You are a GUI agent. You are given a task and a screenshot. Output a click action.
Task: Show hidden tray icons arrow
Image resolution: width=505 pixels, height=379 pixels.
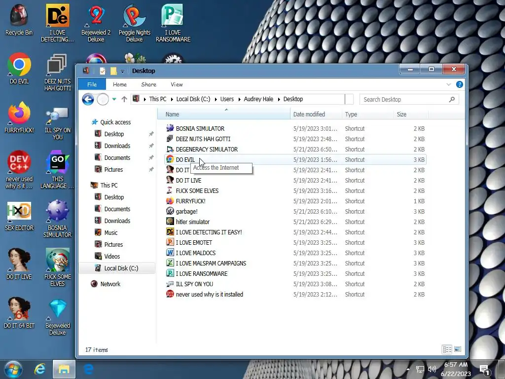(408, 369)
